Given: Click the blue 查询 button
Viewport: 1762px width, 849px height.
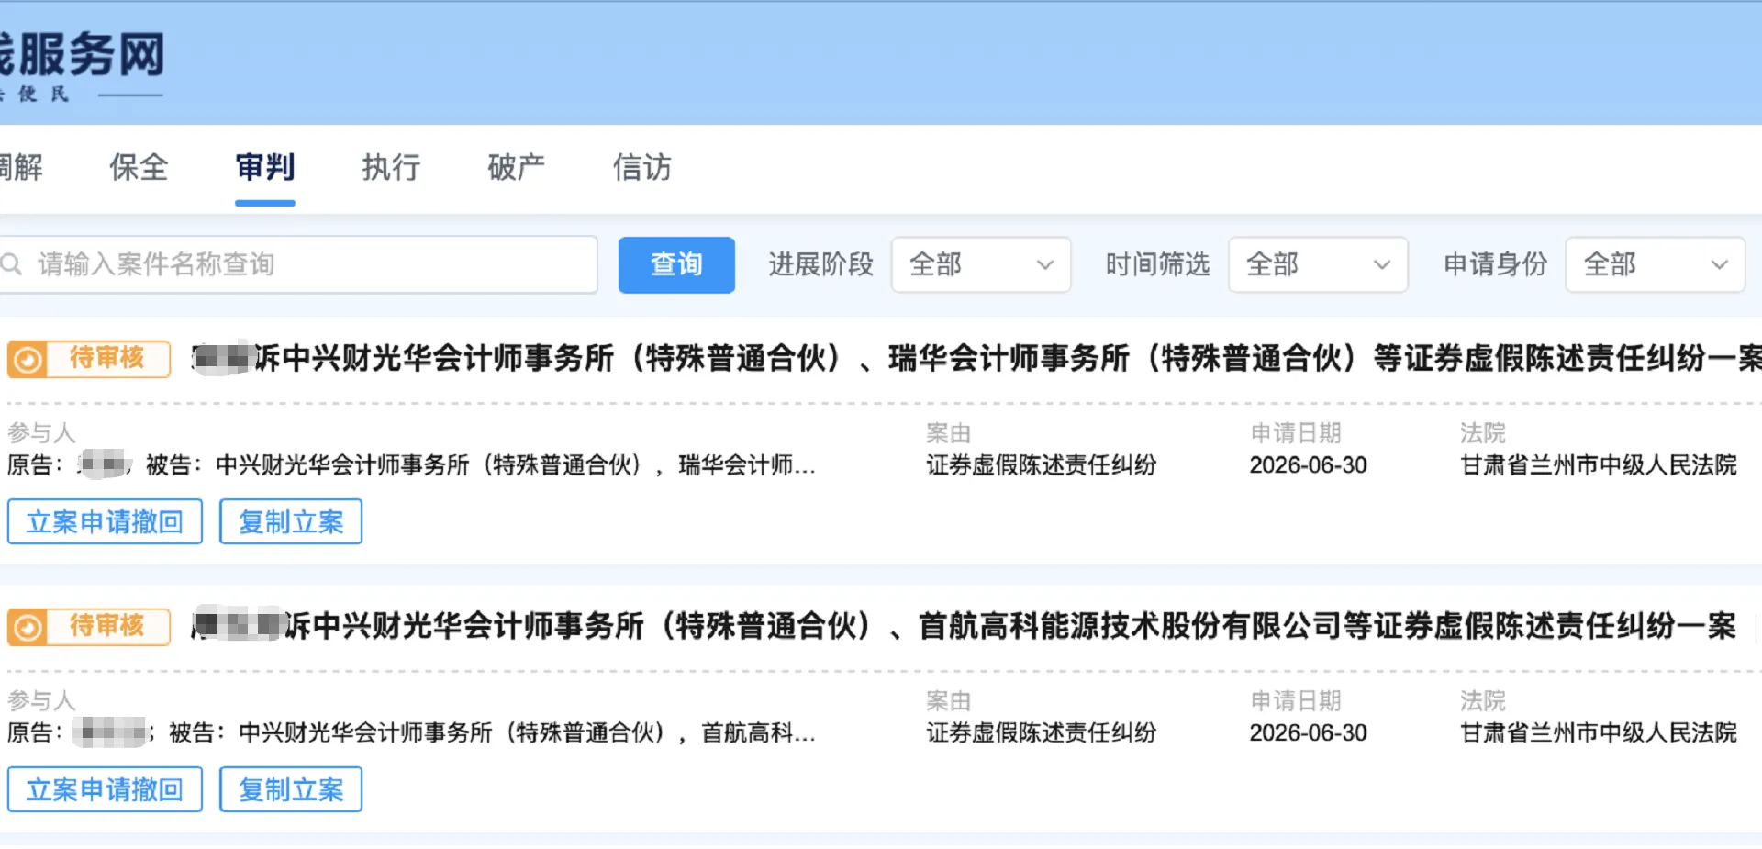Looking at the screenshot, I should [676, 264].
